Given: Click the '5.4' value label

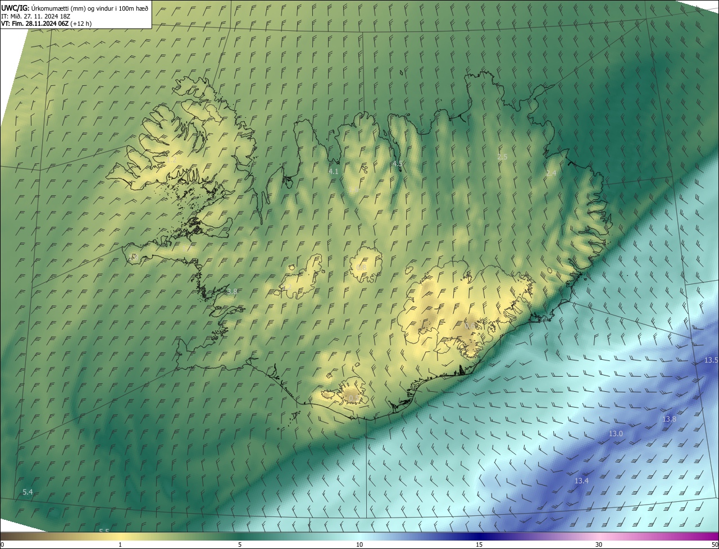Looking at the screenshot, I should click(x=28, y=492).
